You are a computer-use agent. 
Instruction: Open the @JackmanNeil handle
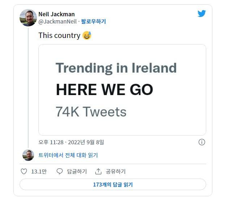tap(57, 21)
